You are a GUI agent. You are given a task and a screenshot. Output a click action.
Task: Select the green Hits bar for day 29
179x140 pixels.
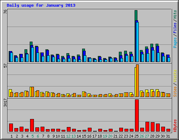(157, 45)
